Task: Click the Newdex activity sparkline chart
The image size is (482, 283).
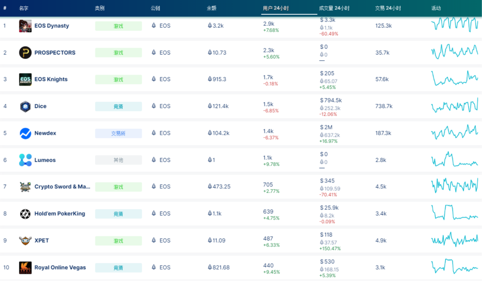Action: point(455,132)
